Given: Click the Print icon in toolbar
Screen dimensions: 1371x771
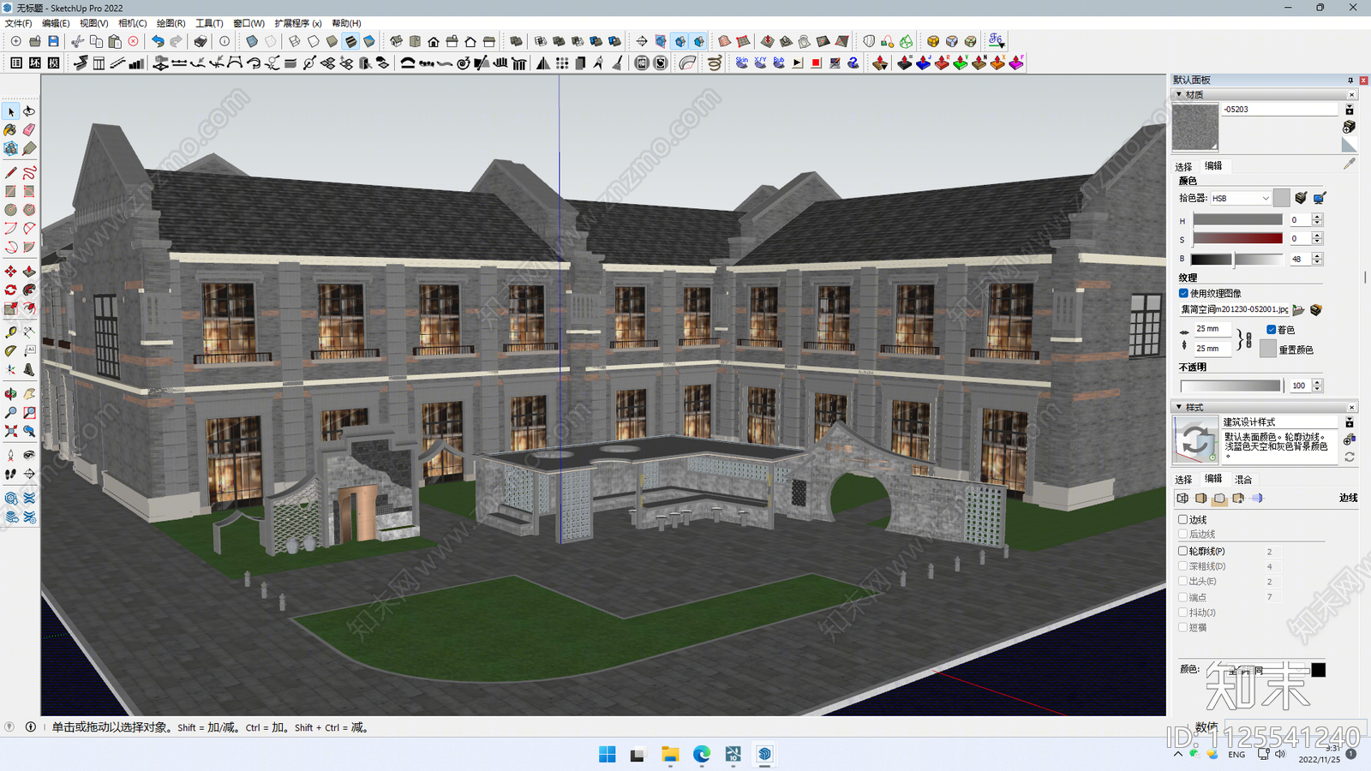Looking at the screenshot, I should coord(201,41).
